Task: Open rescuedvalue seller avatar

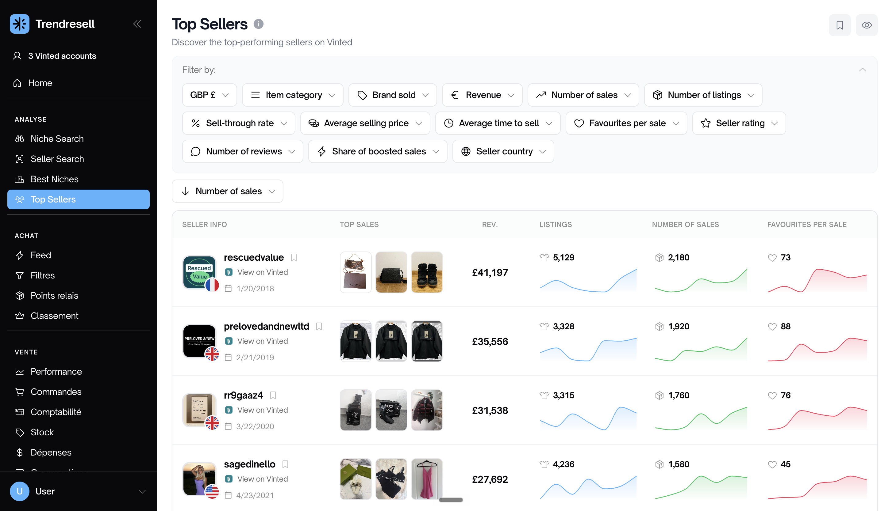Action: 199,272
